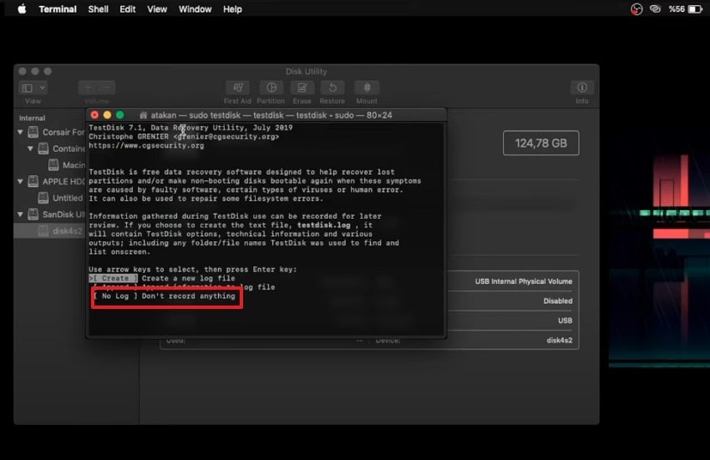The height and width of the screenshot is (460, 710).
Task: Select the Container entry in sidebar
Action: [x=62, y=149]
